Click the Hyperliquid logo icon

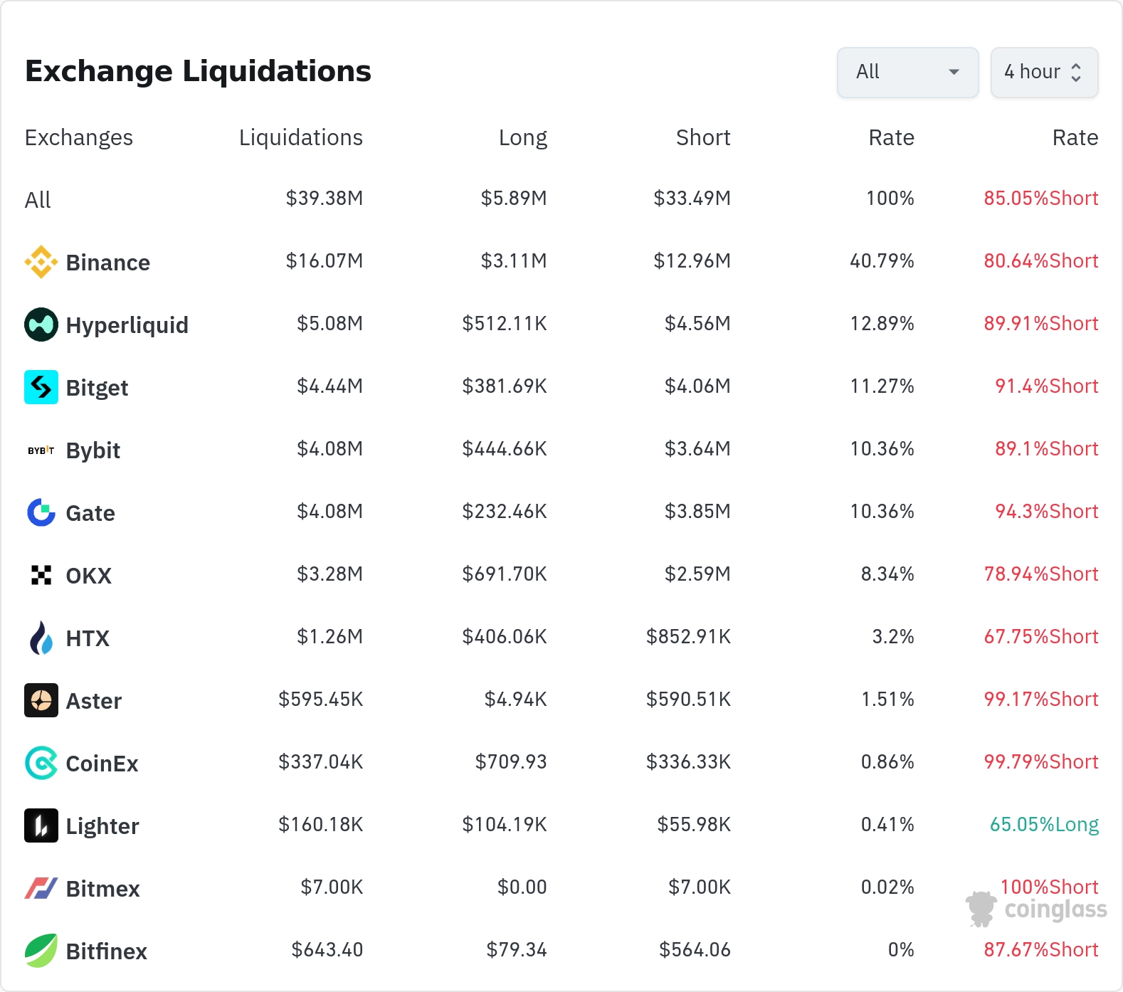pyautogui.click(x=41, y=324)
